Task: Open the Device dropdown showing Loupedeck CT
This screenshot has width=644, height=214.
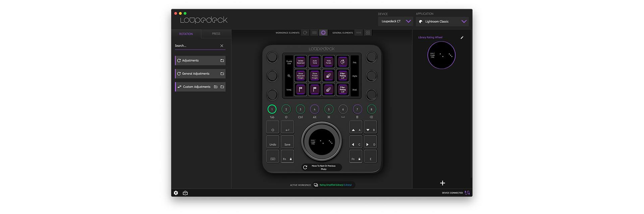Action: (x=395, y=21)
